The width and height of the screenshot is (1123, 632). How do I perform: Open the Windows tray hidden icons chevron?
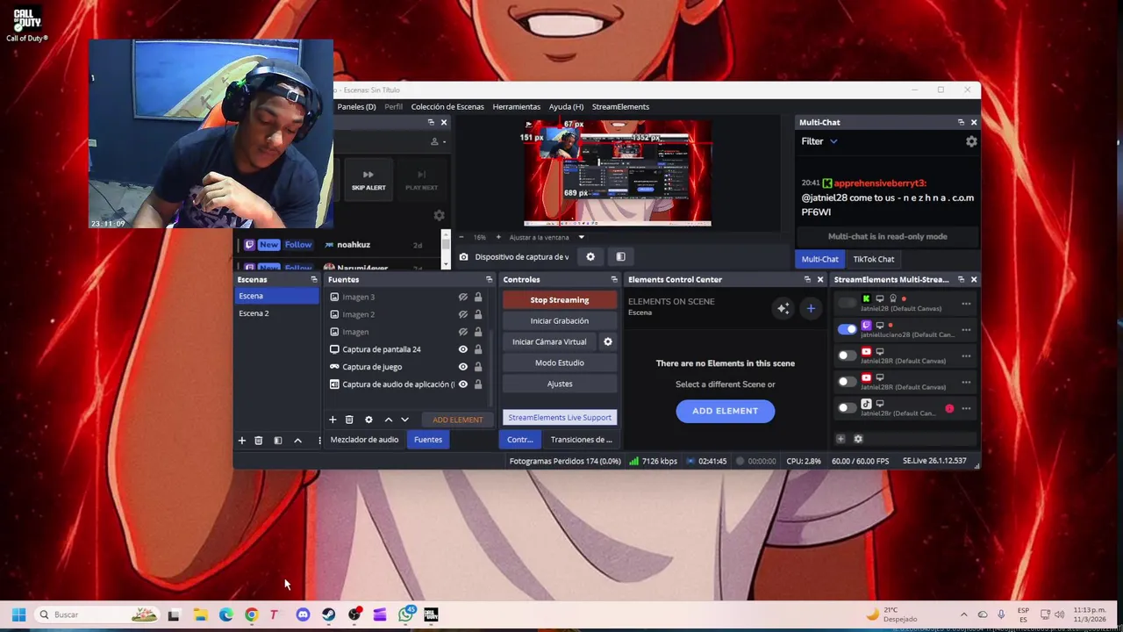tap(963, 614)
